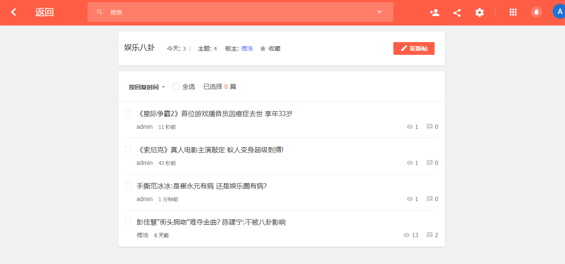Click comment icon on the 彭佳慧 post

point(429,235)
